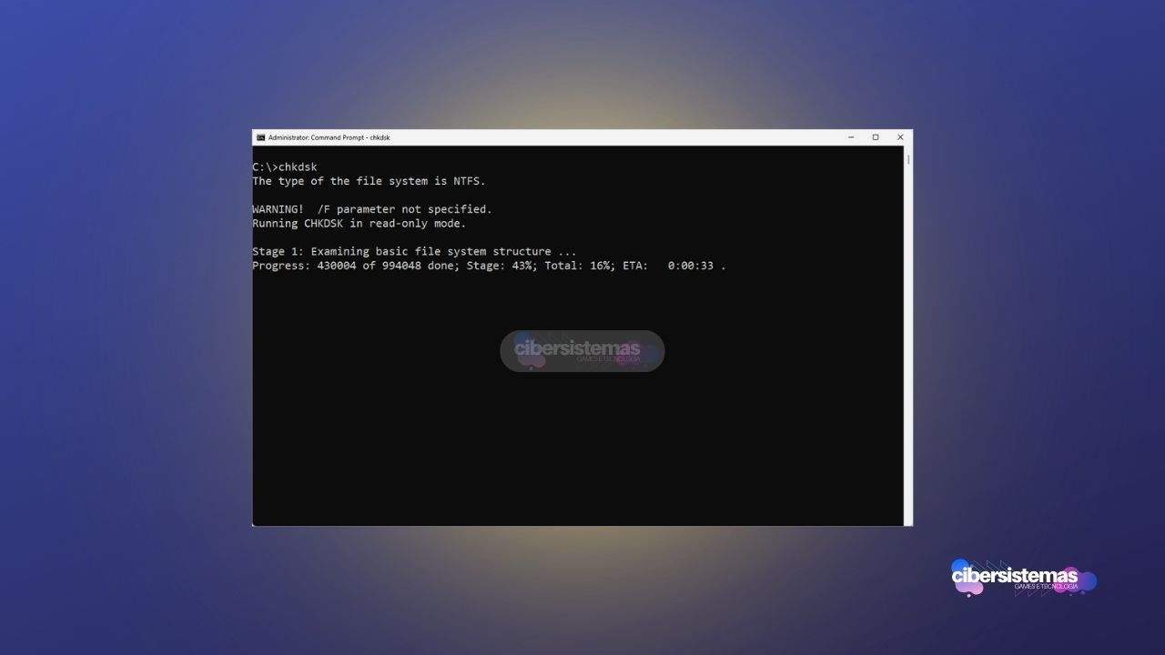1165x655 pixels.
Task: Click 'WARNING! /F parameter not specified.' line
Action: (x=371, y=209)
